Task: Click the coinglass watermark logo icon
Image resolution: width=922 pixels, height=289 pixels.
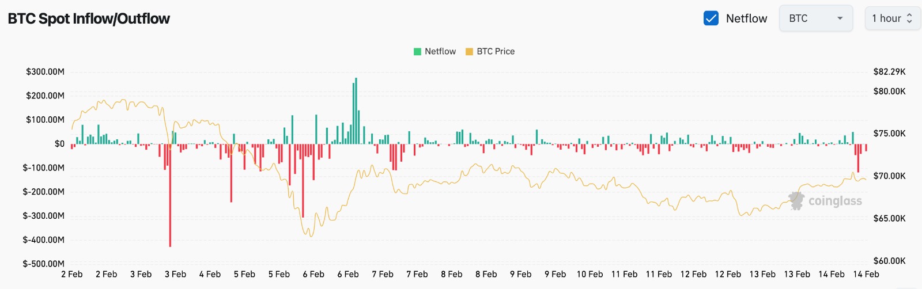Action: [797, 201]
